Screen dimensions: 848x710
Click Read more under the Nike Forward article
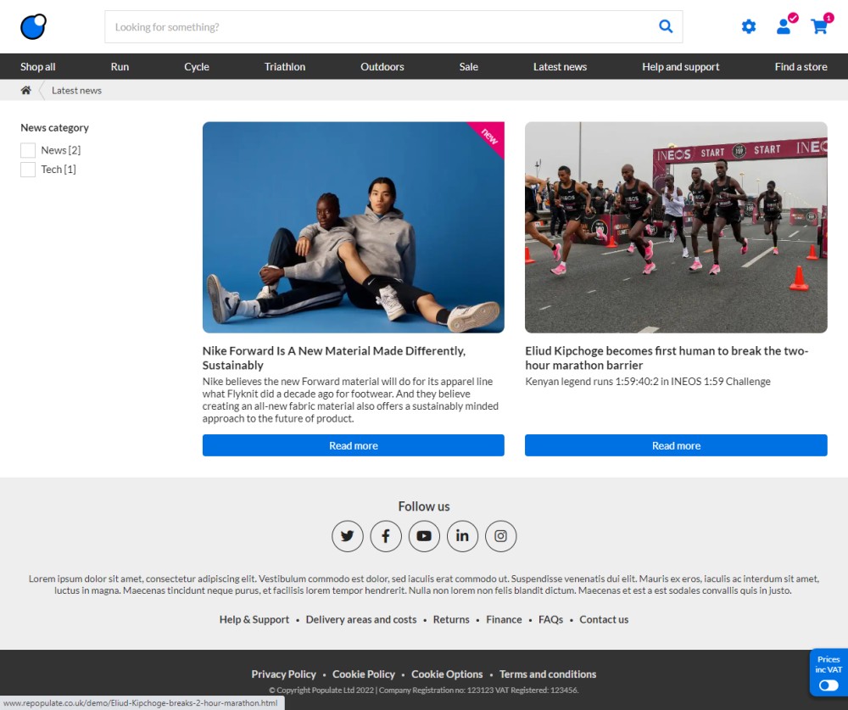[353, 445]
